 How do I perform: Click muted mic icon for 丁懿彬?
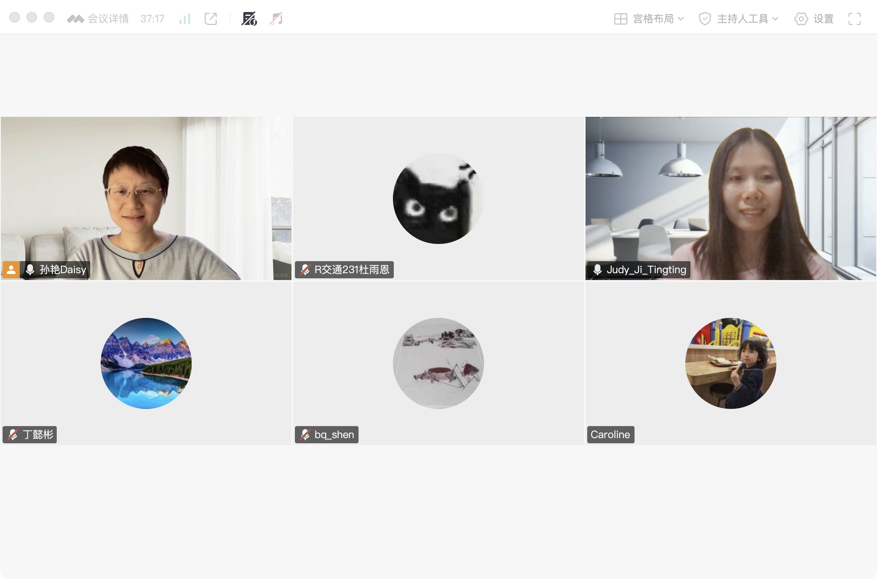click(13, 435)
